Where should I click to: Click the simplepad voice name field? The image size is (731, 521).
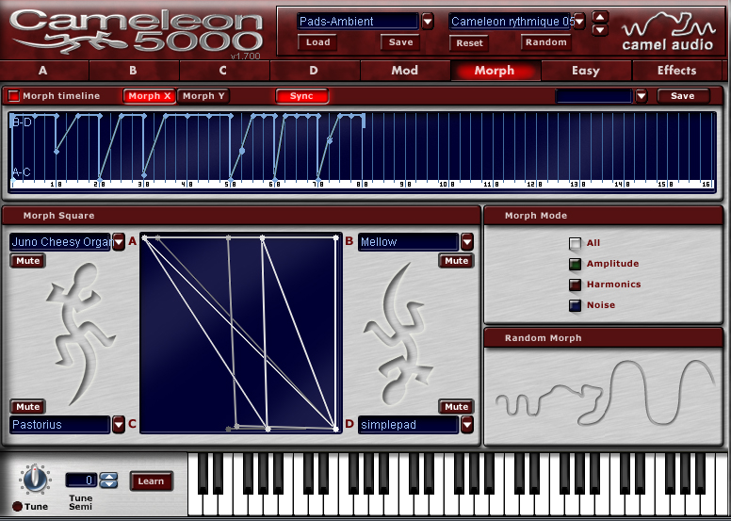tap(409, 425)
